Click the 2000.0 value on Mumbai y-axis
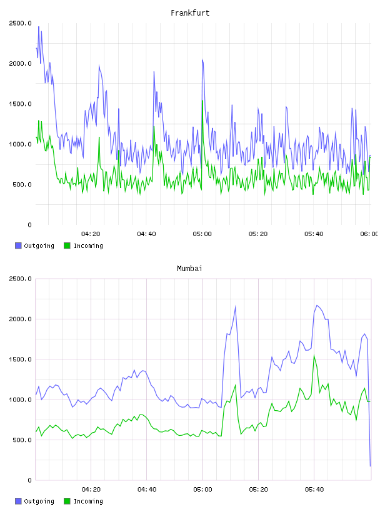The height and width of the screenshot is (511, 380). 21,319
